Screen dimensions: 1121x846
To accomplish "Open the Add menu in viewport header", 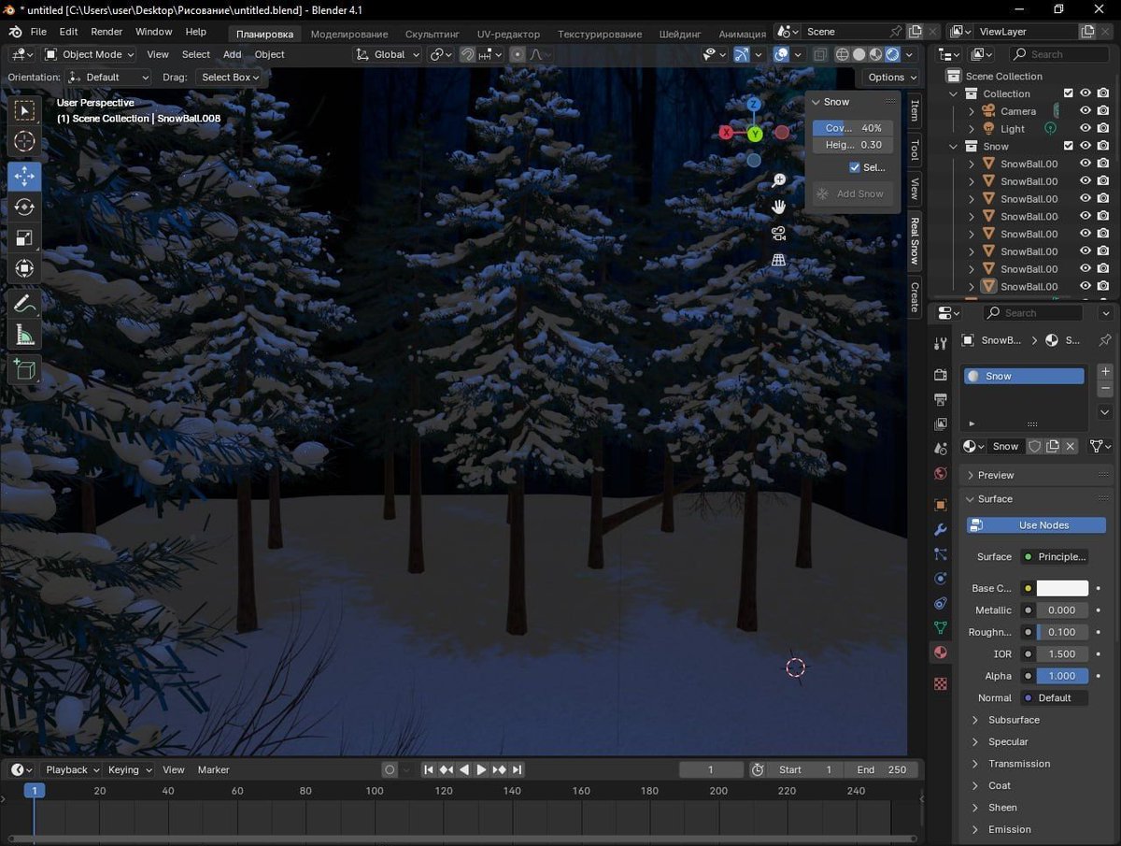I will point(232,54).
